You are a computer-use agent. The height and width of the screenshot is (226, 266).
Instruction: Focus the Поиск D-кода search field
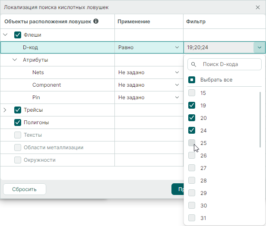click(x=229, y=64)
